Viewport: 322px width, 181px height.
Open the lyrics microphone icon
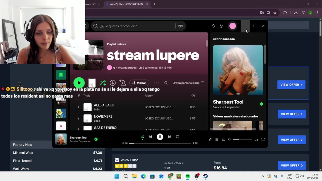[211, 139]
